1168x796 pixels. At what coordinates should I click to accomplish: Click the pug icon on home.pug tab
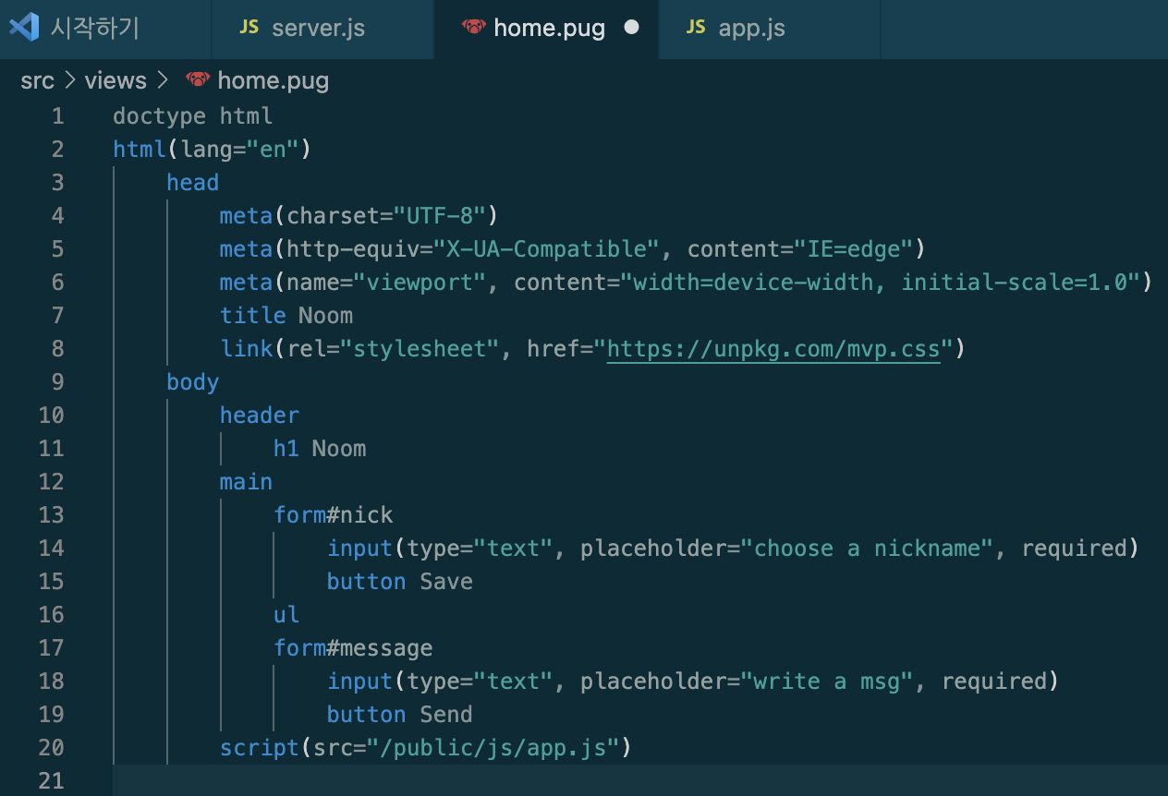473,28
